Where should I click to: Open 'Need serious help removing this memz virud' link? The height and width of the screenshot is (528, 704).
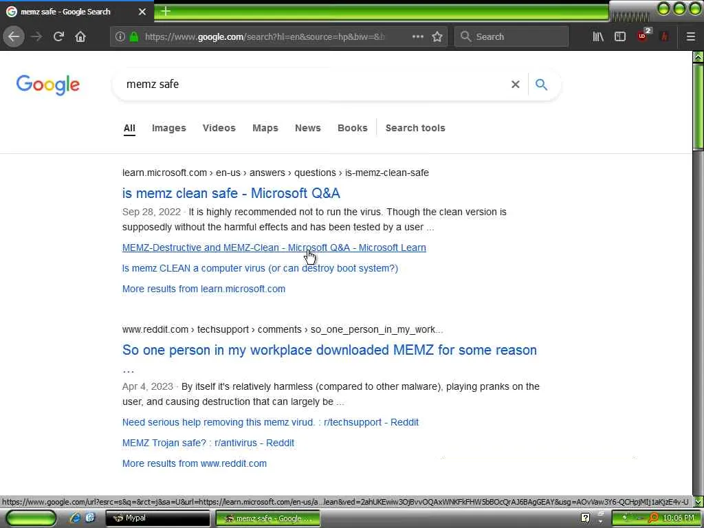270,423
